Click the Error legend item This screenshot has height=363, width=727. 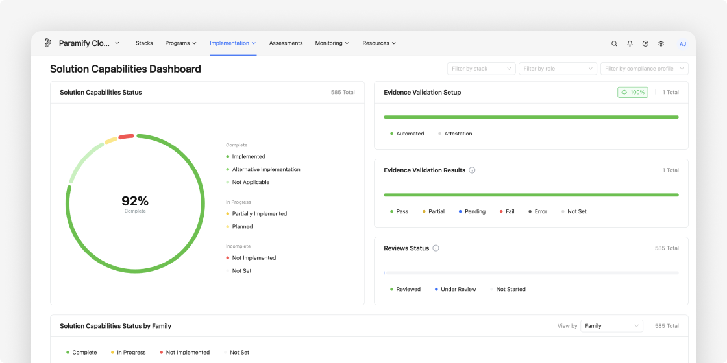(x=538, y=211)
